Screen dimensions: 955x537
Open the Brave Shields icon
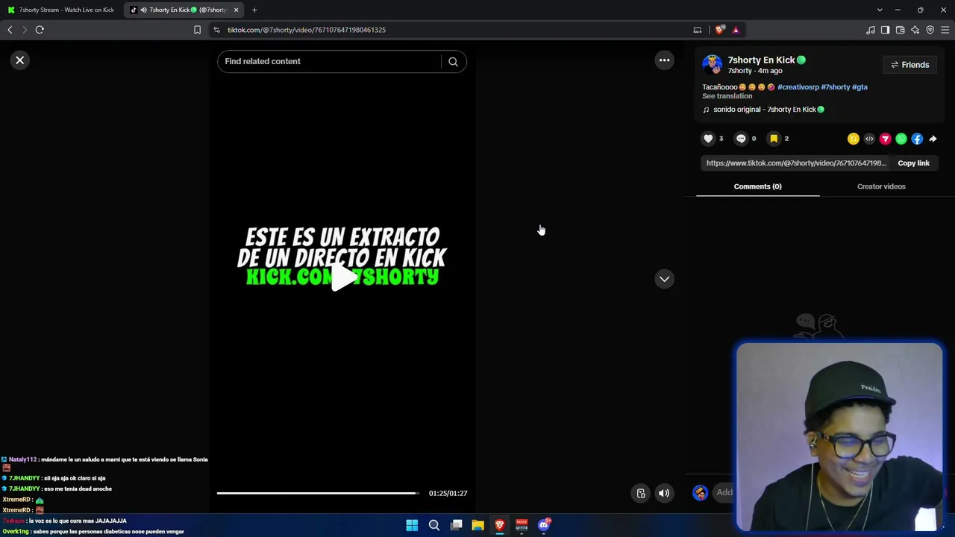coord(719,30)
